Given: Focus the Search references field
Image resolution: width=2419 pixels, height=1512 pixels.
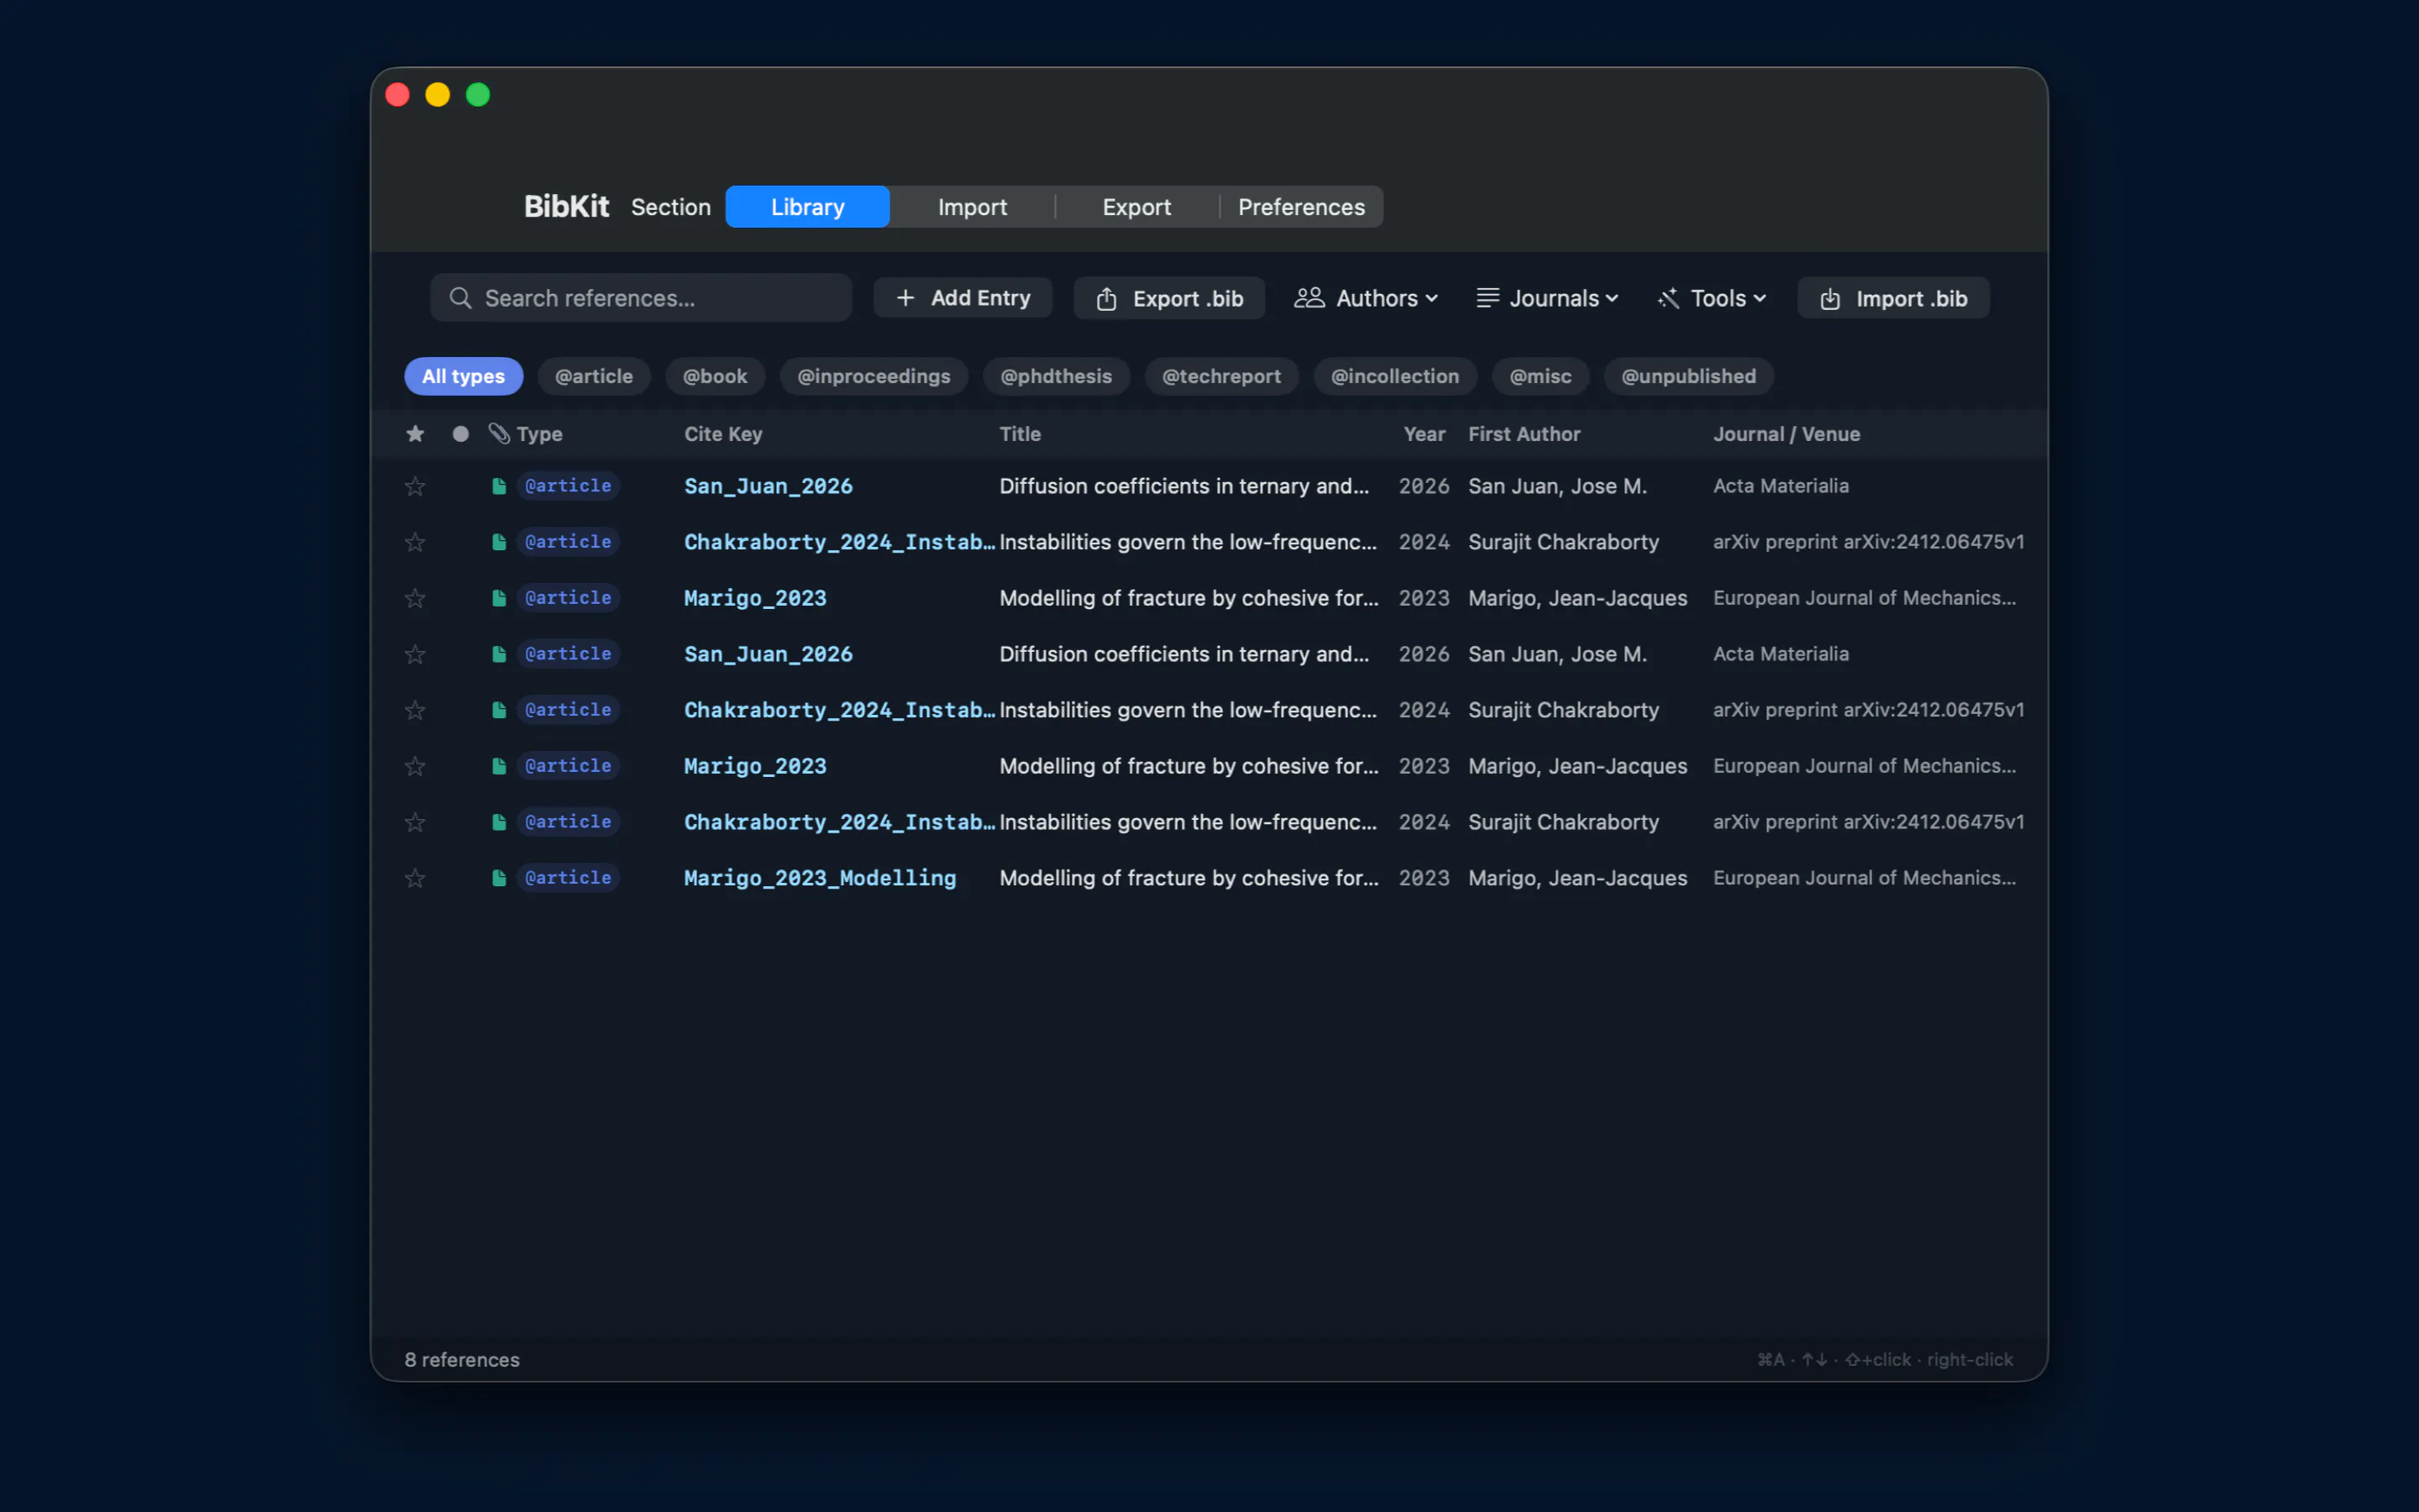Looking at the screenshot, I should coord(641,298).
